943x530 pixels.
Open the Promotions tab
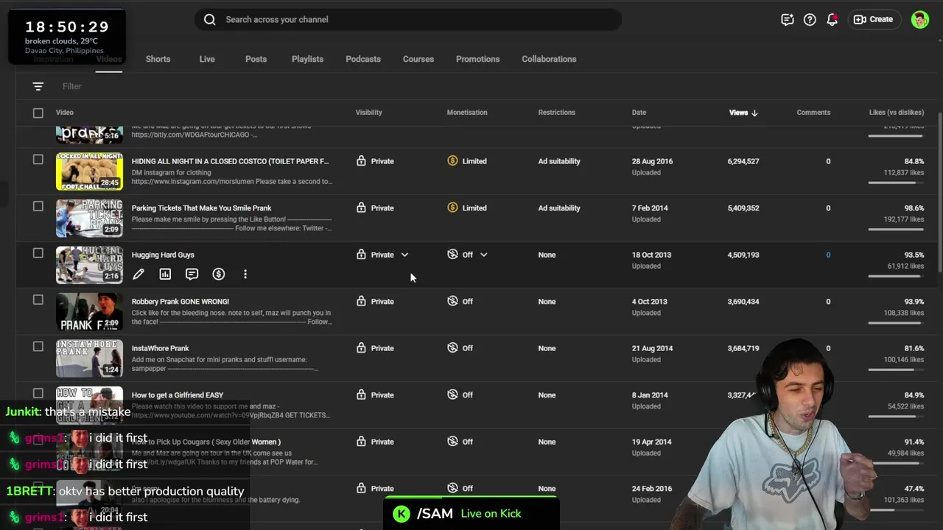point(477,59)
